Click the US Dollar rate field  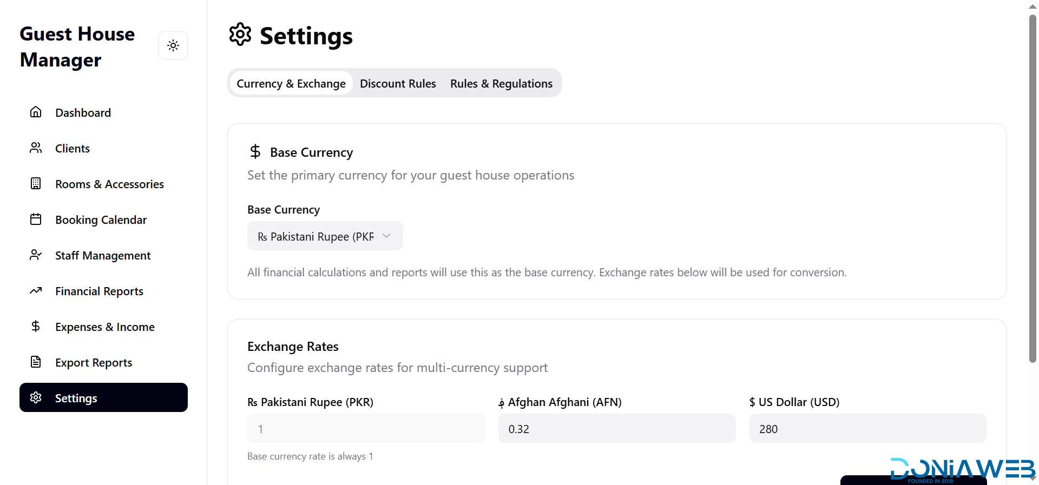(867, 429)
